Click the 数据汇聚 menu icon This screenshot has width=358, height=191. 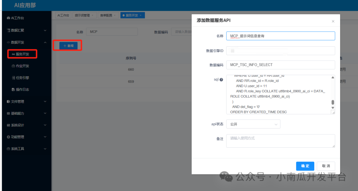8,30
